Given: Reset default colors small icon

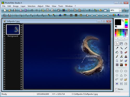Looking at the screenshot, I should tap(116, 27).
